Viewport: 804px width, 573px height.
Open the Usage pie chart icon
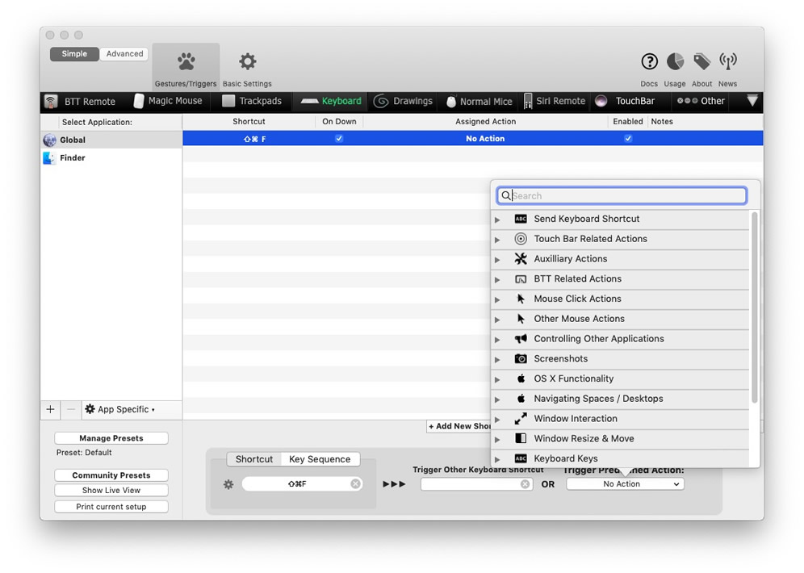pyautogui.click(x=675, y=61)
